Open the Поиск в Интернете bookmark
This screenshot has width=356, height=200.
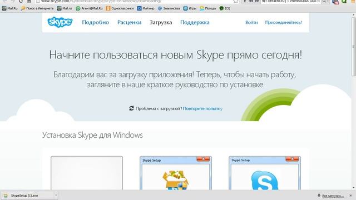pyautogui.click(x=37, y=8)
